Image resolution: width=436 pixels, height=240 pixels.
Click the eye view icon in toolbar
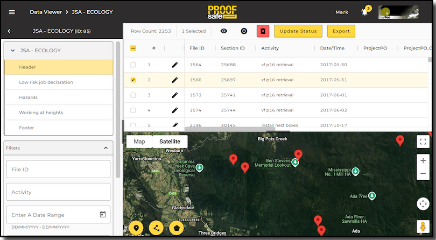pyautogui.click(x=224, y=31)
